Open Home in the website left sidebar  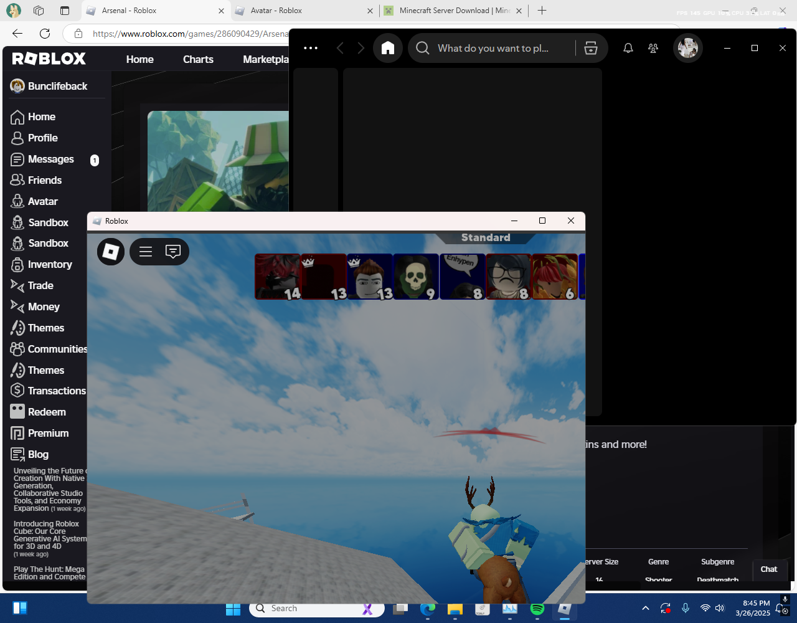(x=33, y=117)
